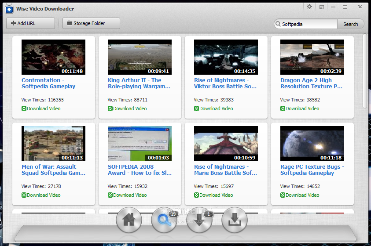Click View Times: 27178 text
This screenshot has width=371, height=246.
point(41,187)
